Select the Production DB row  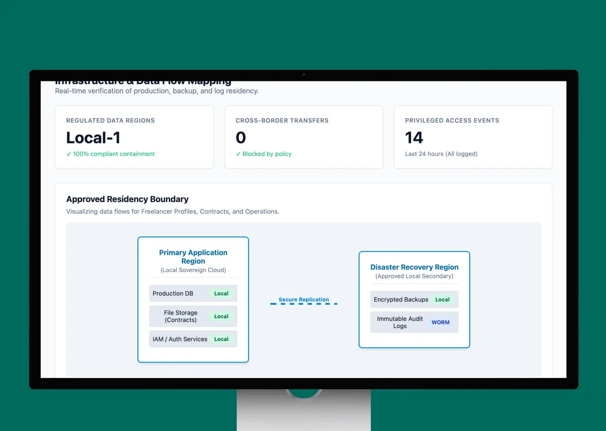click(193, 294)
